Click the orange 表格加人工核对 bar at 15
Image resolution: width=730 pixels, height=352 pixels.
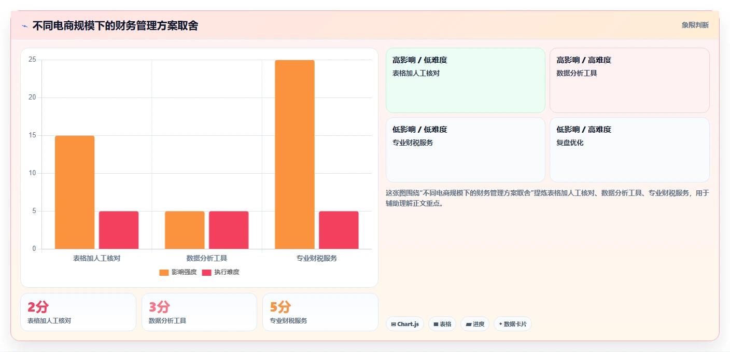click(x=75, y=192)
